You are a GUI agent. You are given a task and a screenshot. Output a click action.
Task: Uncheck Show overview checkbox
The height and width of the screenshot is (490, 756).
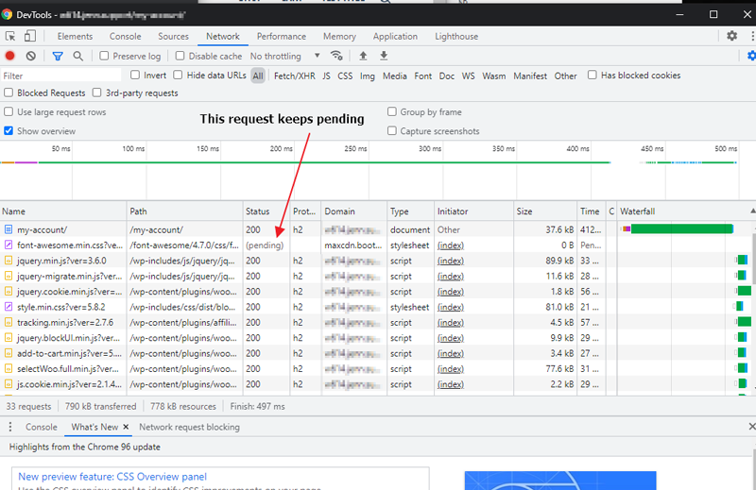coord(9,131)
